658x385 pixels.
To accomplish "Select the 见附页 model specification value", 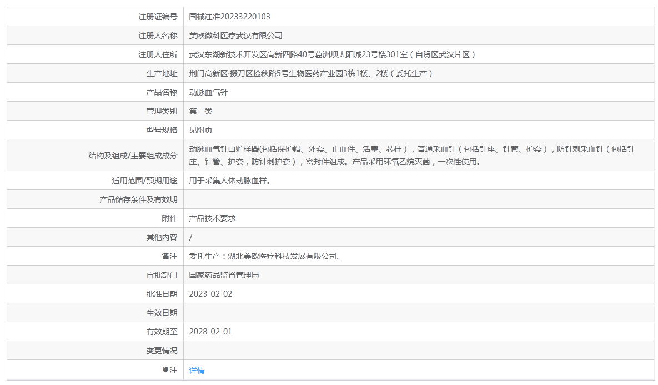I will (200, 130).
